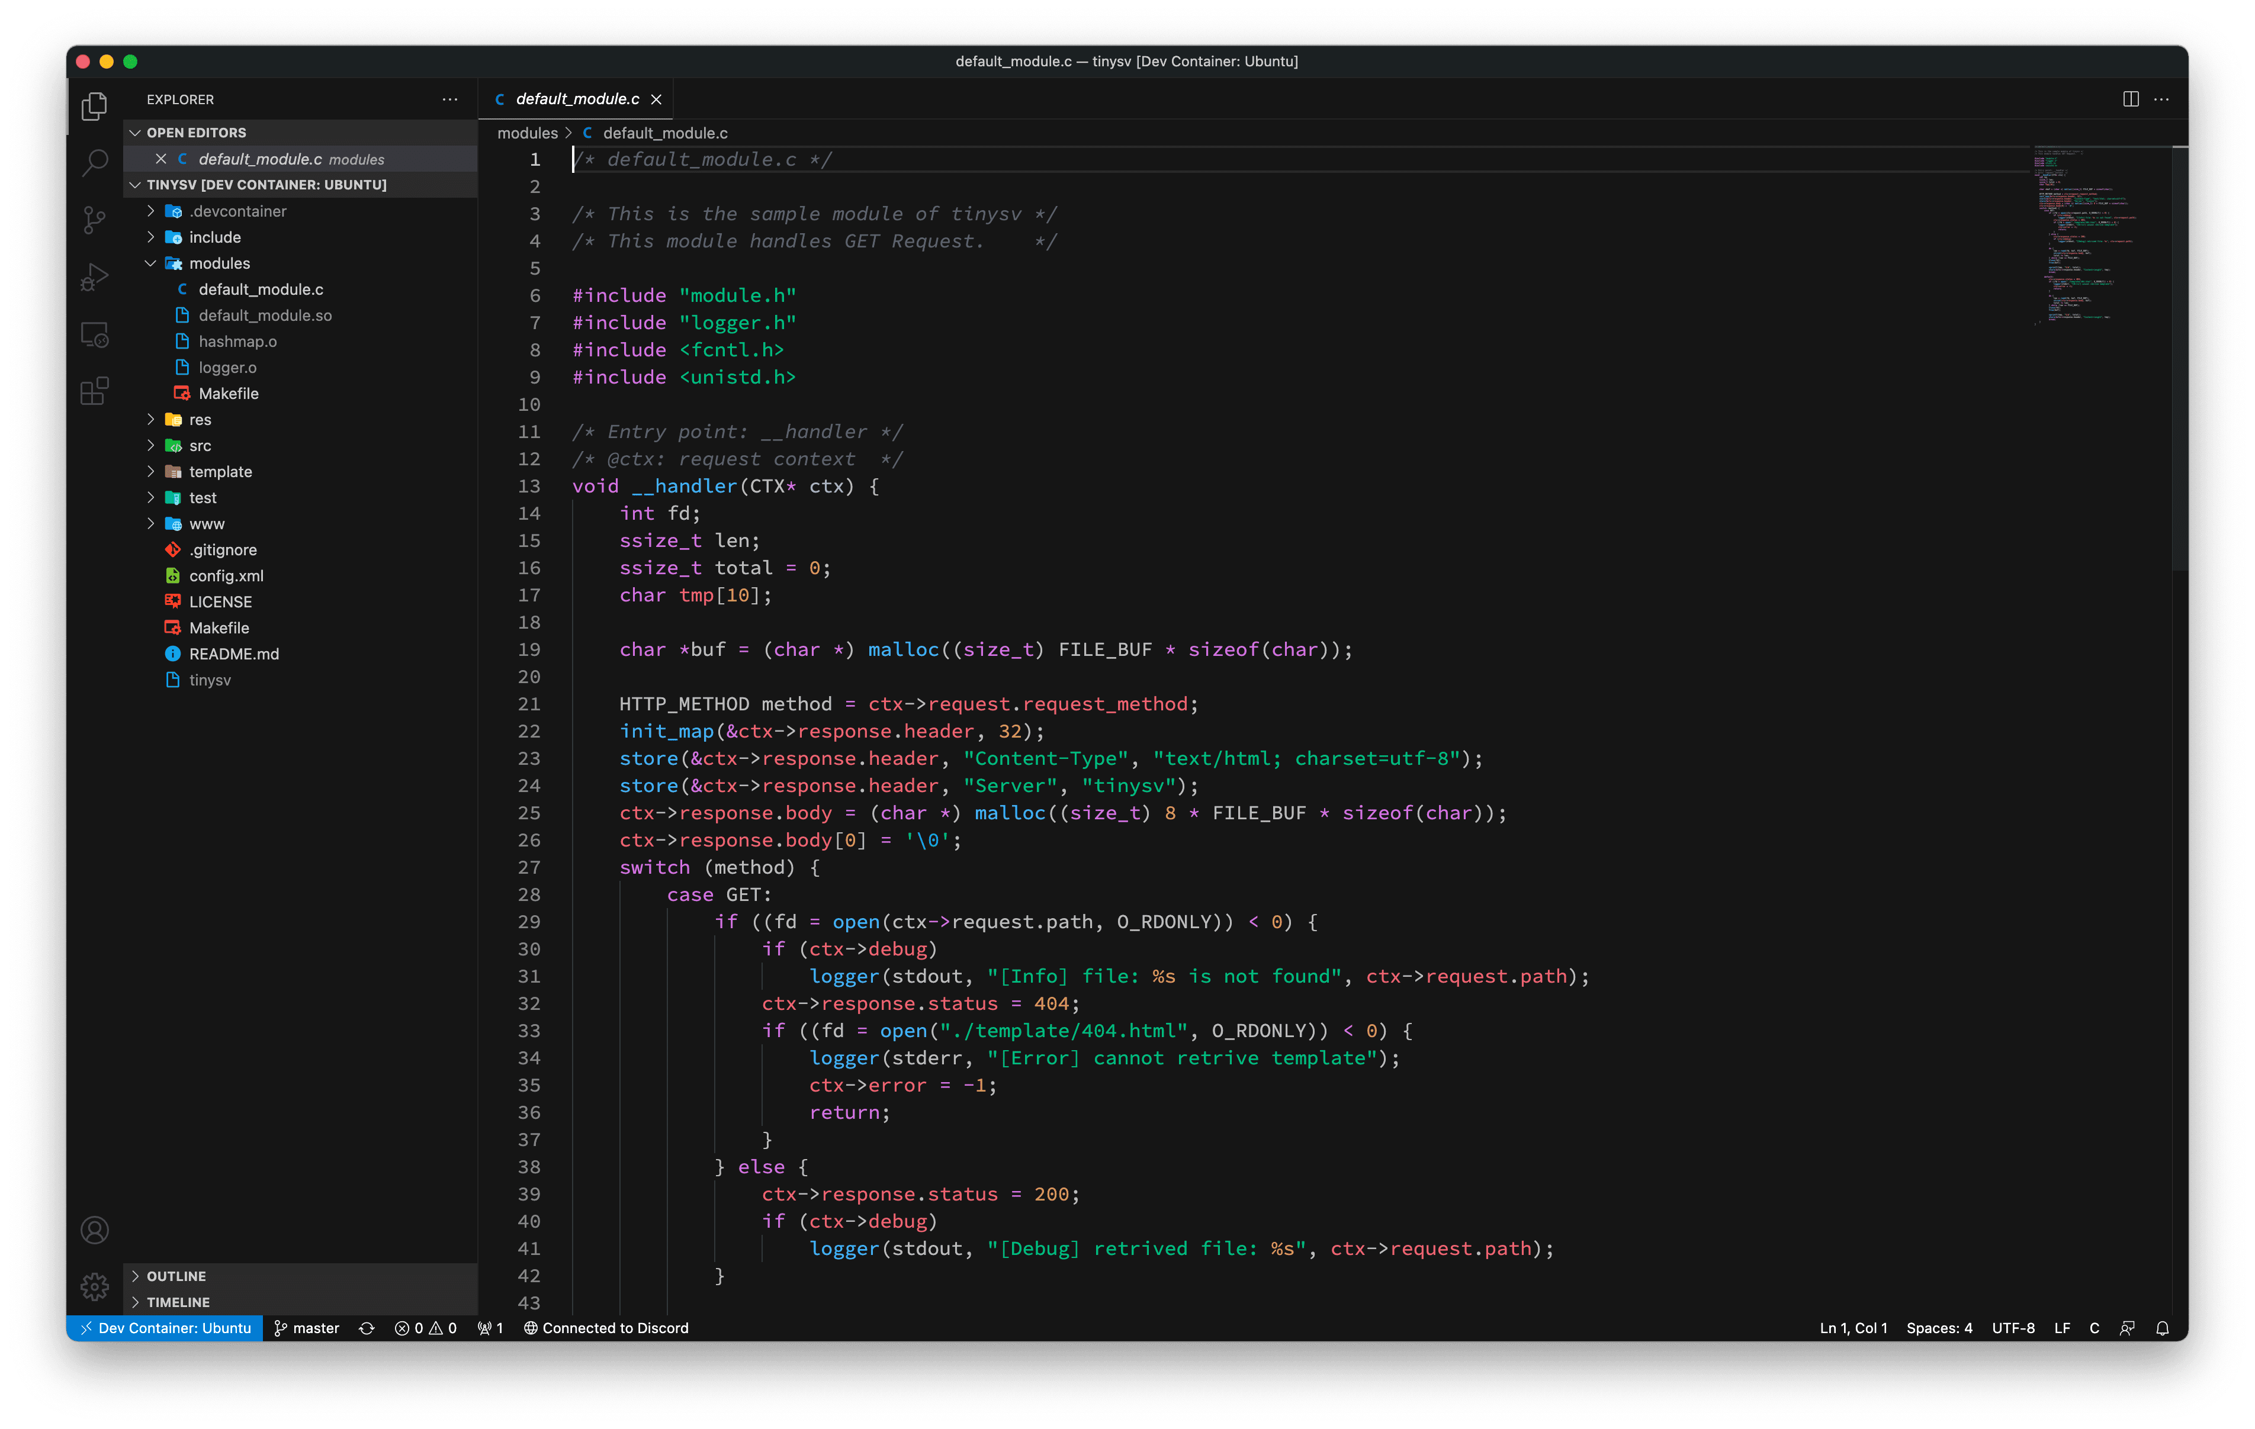Expand the Outline panel
The width and height of the screenshot is (2255, 1429).
(301, 1276)
